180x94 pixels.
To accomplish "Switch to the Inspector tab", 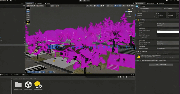I will pyautogui.click(x=140, y=3).
